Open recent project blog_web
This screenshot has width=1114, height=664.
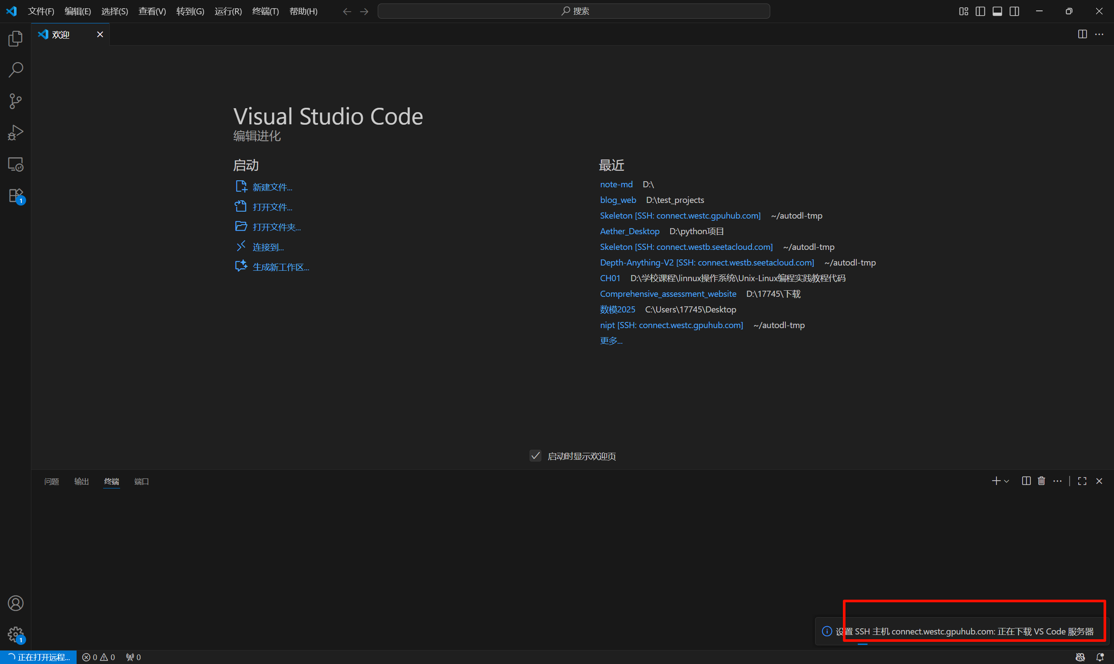pos(618,200)
